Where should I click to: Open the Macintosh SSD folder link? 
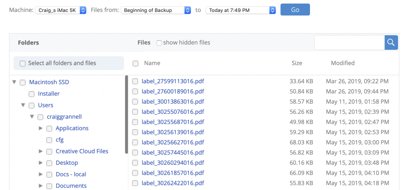tap(49, 82)
